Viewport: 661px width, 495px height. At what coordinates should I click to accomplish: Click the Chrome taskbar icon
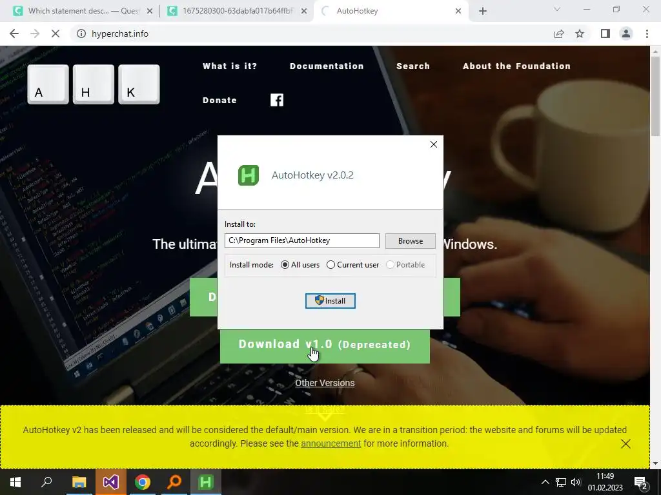pyautogui.click(x=143, y=482)
